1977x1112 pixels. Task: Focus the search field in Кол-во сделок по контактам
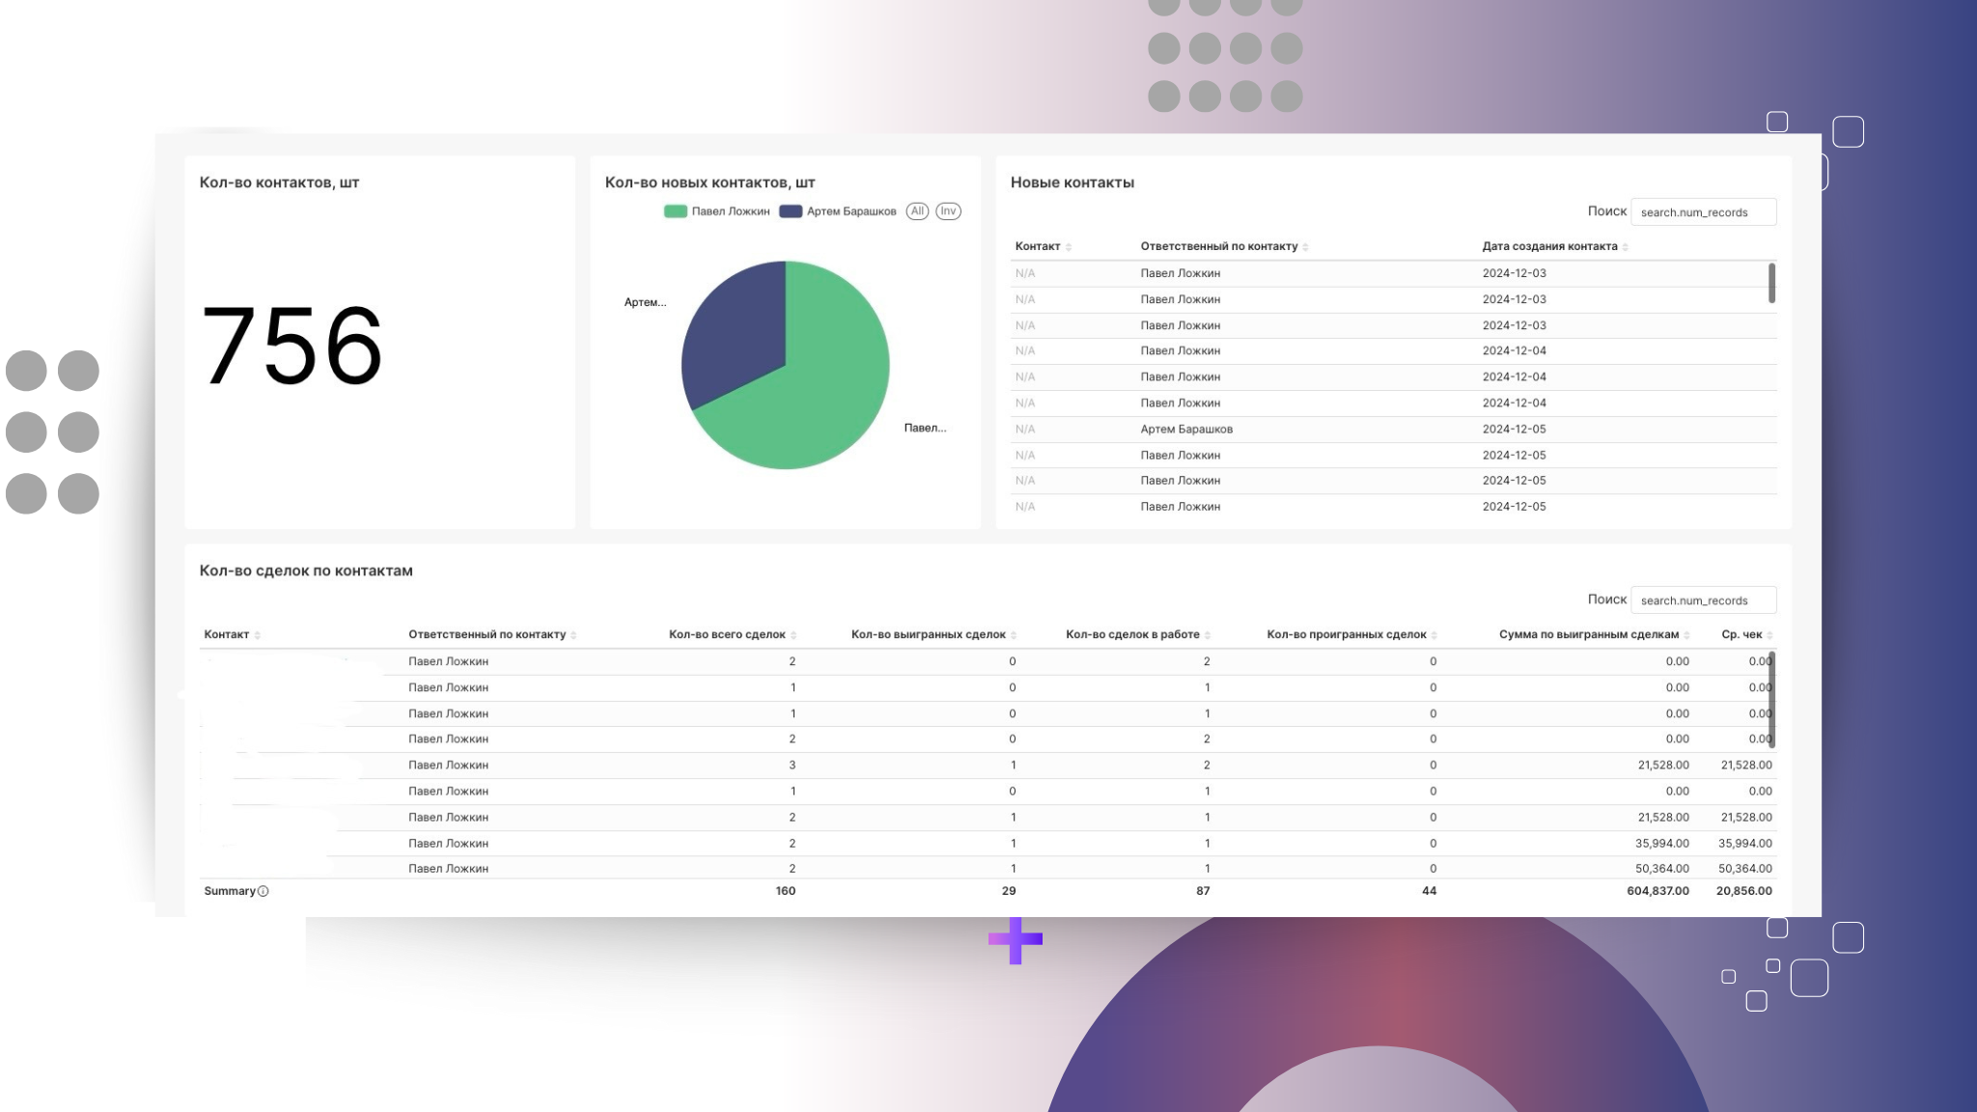point(1703,600)
